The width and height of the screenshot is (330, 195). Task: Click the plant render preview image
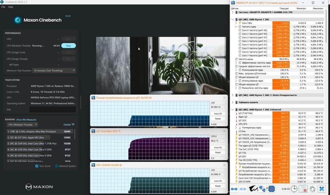(x=163, y=65)
